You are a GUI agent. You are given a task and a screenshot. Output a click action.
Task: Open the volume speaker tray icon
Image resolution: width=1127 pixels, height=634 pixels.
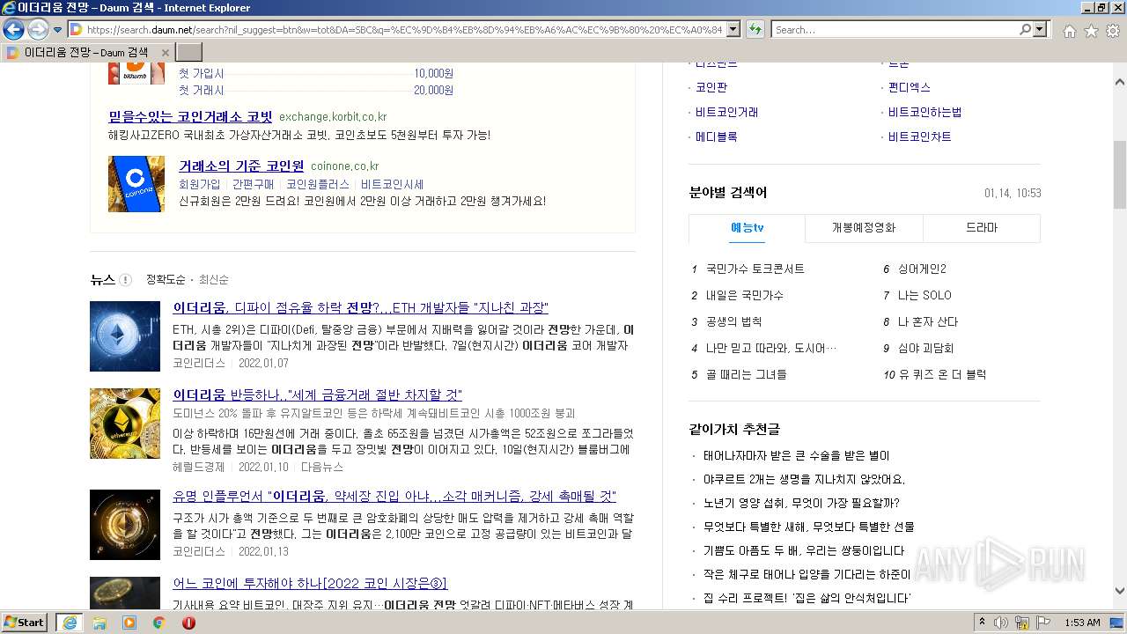(1000, 623)
